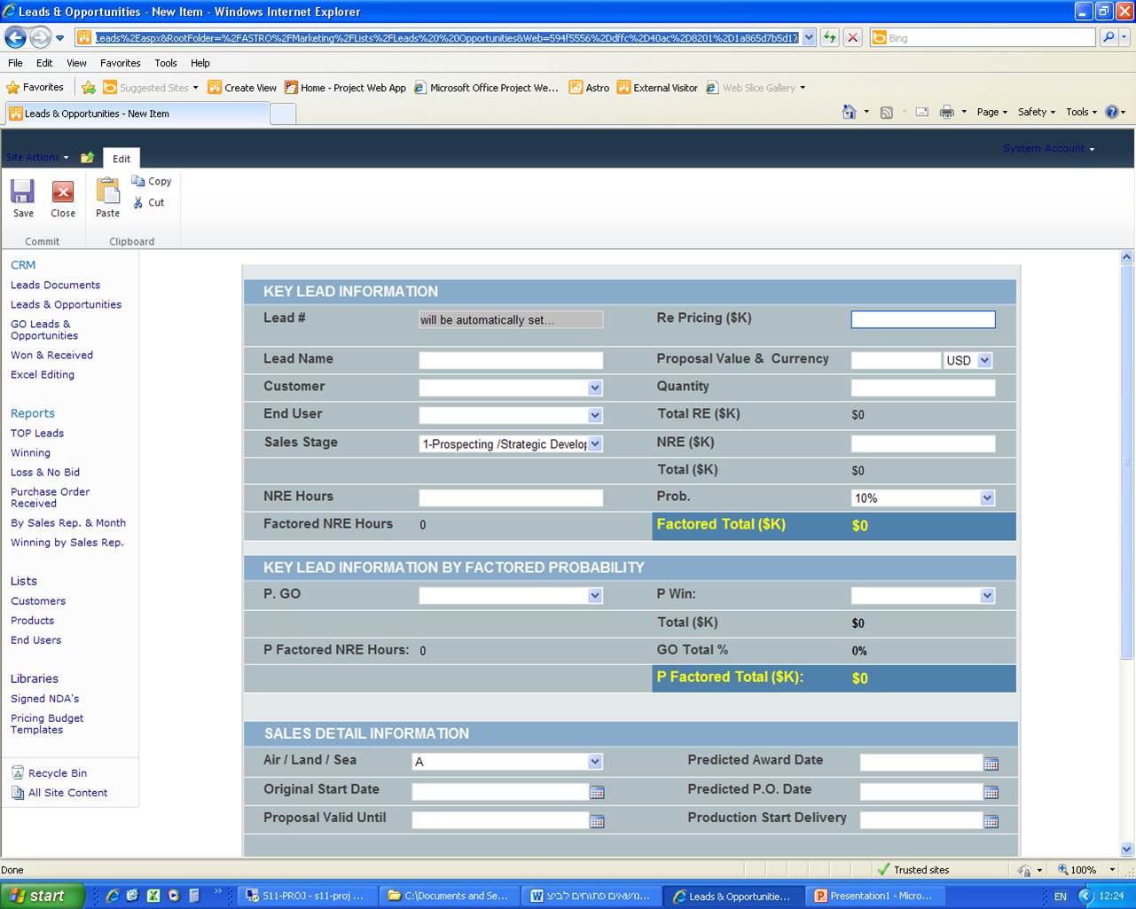Image resolution: width=1136 pixels, height=909 pixels.
Task: Click the Add to Favorites star icon
Action: point(89,88)
